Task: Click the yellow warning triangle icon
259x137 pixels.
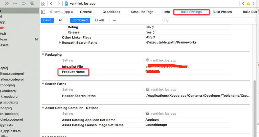Action: (x=248, y=3)
